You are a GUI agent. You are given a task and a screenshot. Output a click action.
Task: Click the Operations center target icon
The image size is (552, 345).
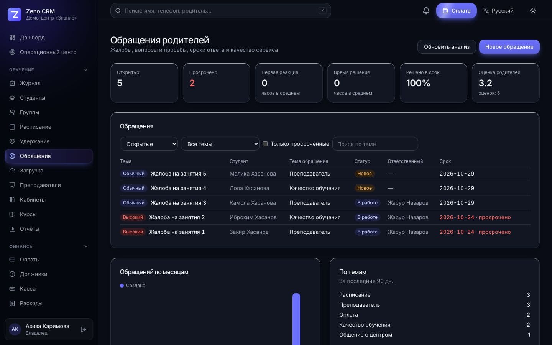pyautogui.click(x=12, y=52)
